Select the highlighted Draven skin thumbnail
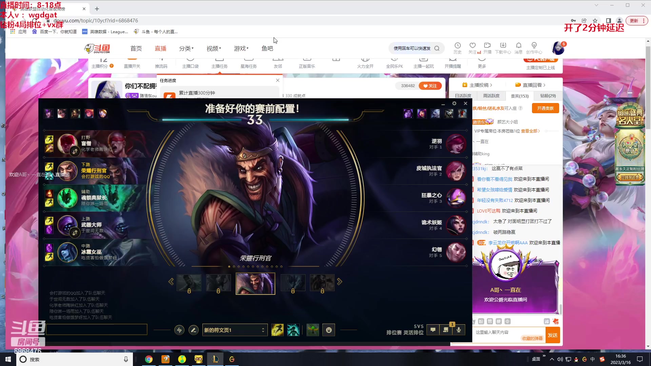651x366 pixels. [255, 284]
